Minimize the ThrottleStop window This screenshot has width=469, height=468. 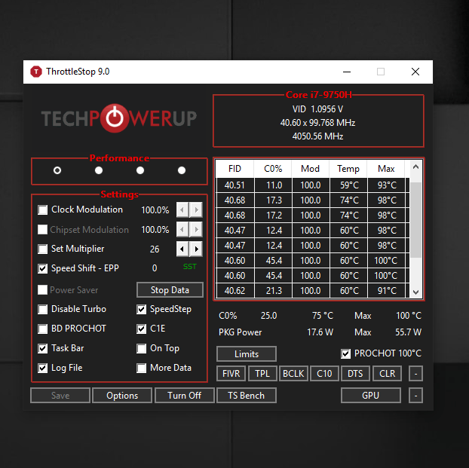(347, 72)
